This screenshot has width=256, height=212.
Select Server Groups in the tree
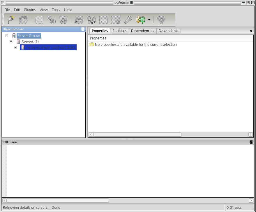pos(29,36)
